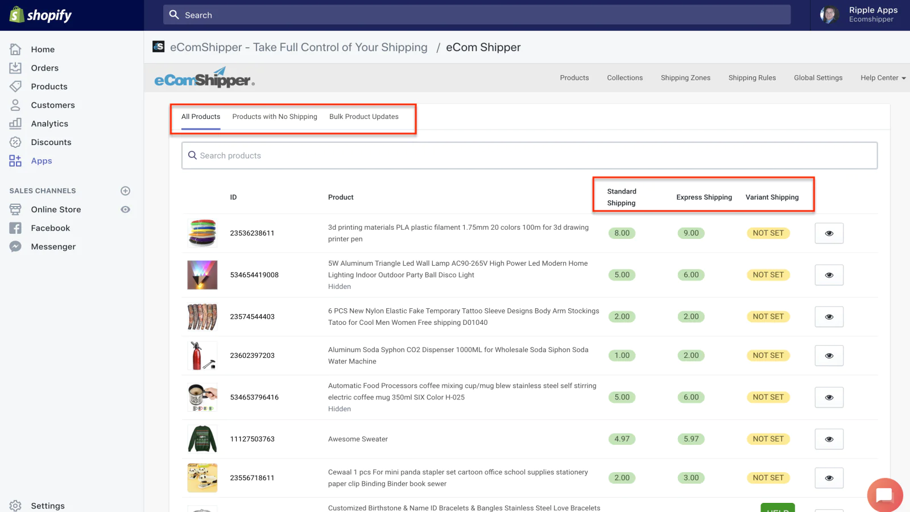
Task: Open Collections in eComShipper nav
Action: (624, 78)
